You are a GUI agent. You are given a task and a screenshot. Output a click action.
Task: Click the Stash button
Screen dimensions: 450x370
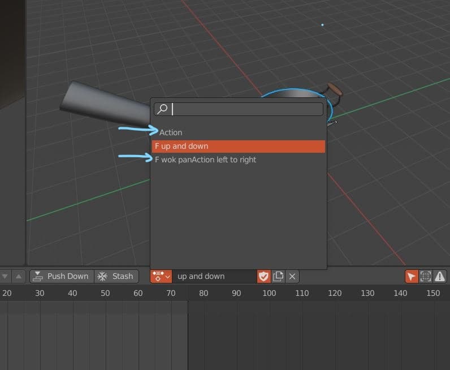click(116, 276)
